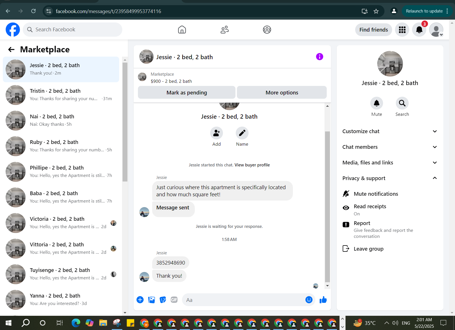Screen dimensions: 455x330
Task: Choose a sticker from composer
Action: [163, 300]
